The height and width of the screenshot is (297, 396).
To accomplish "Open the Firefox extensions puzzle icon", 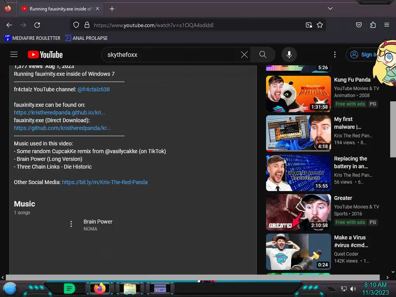I will tap(373, 25).
